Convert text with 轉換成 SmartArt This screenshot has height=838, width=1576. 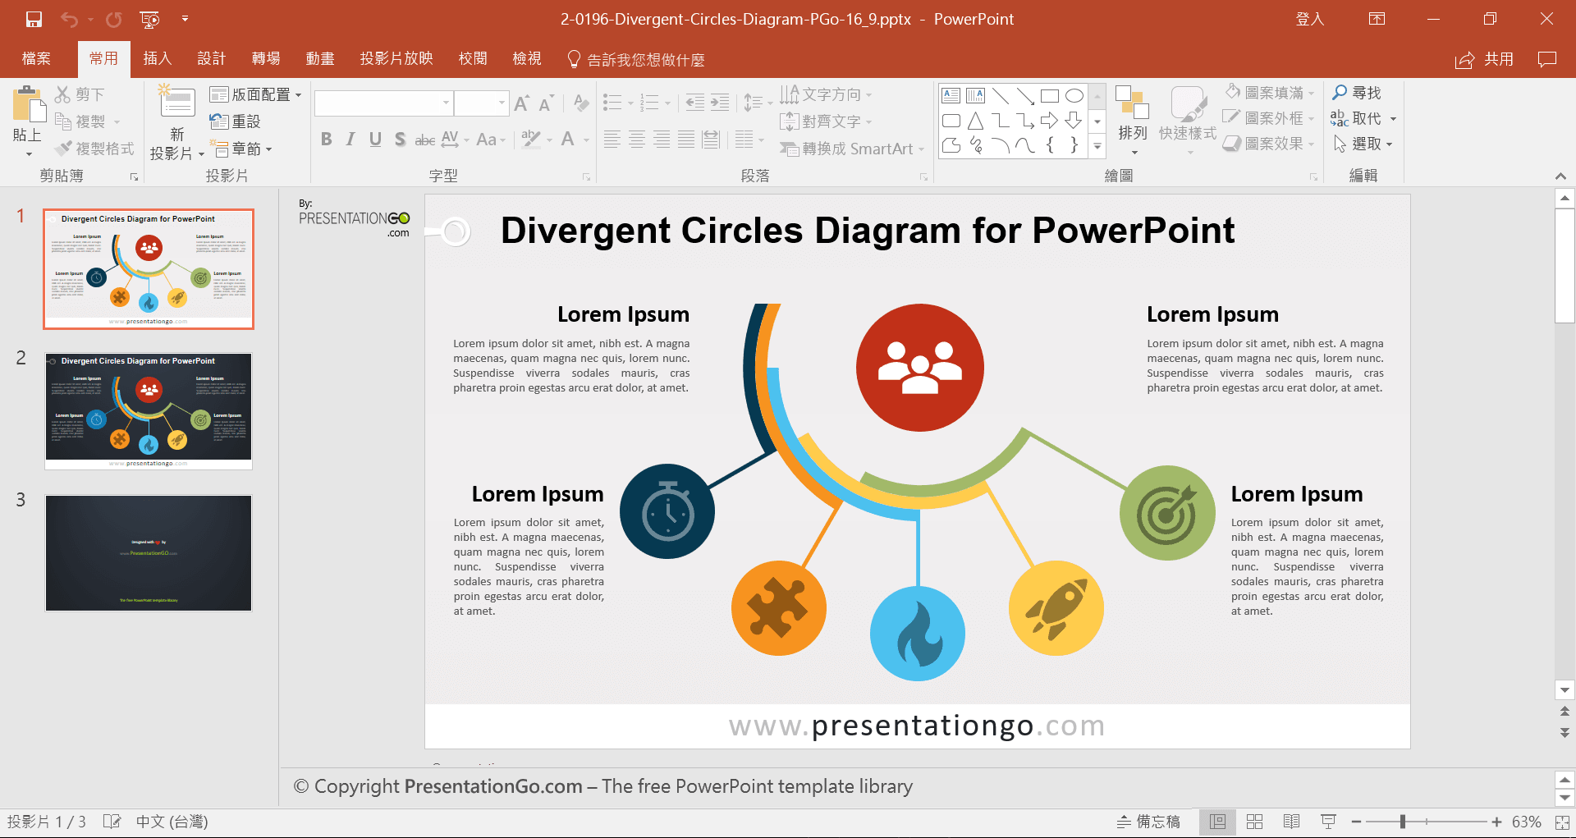point(852,149)
